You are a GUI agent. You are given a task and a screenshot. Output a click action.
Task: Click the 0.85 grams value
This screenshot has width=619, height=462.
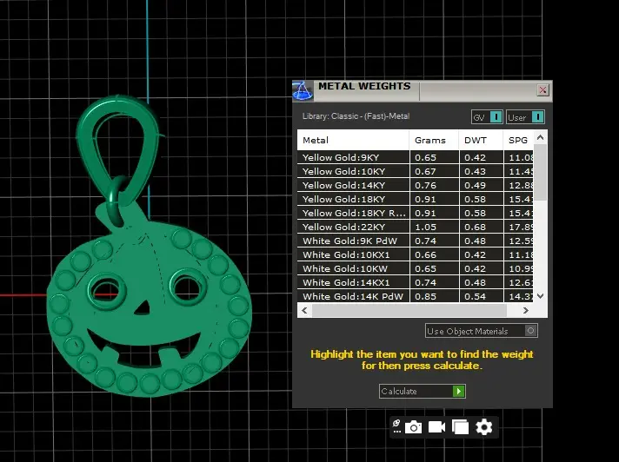[425, 296]
